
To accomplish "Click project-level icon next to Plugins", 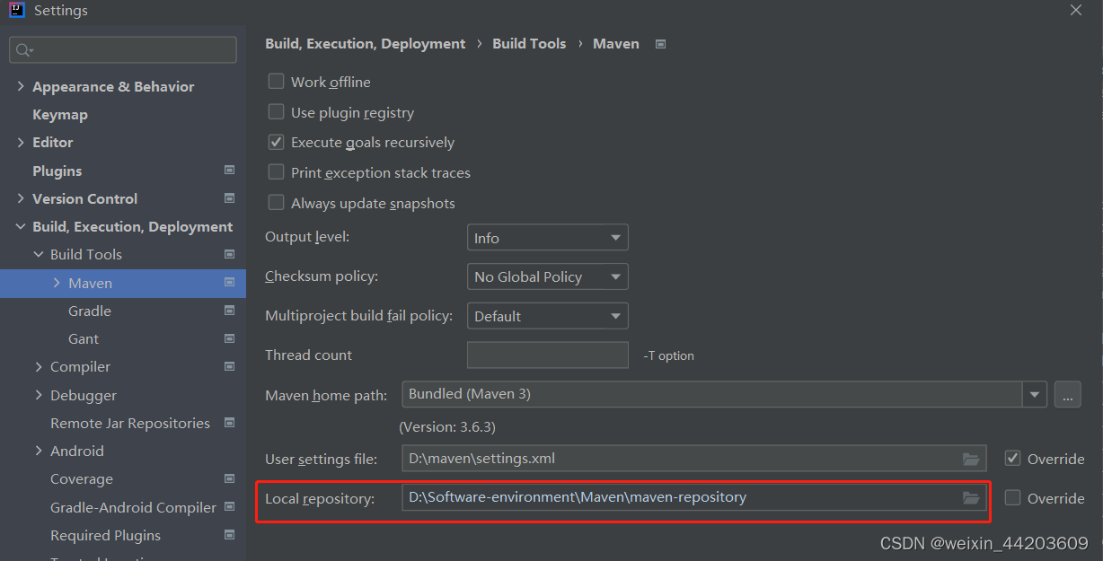I will [x=229, y=171].
